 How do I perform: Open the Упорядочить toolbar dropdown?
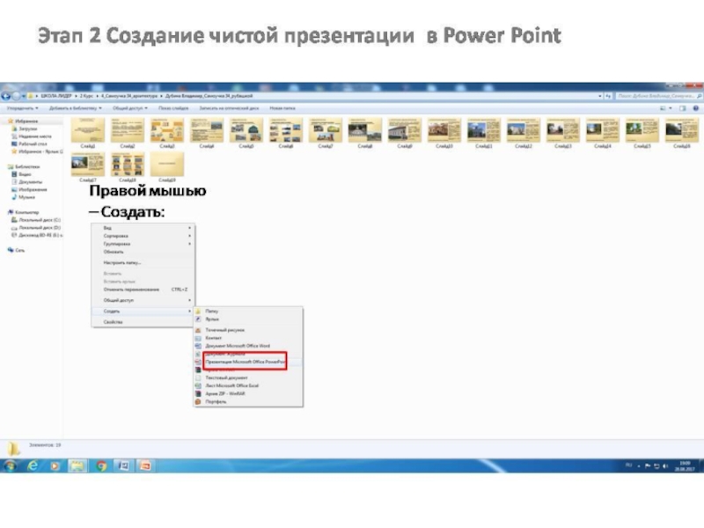(x=22, y=106)
